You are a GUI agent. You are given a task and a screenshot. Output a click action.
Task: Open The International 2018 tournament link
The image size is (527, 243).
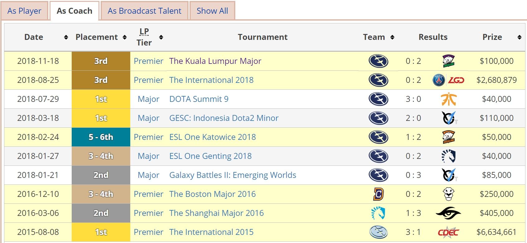pos(211,80)
